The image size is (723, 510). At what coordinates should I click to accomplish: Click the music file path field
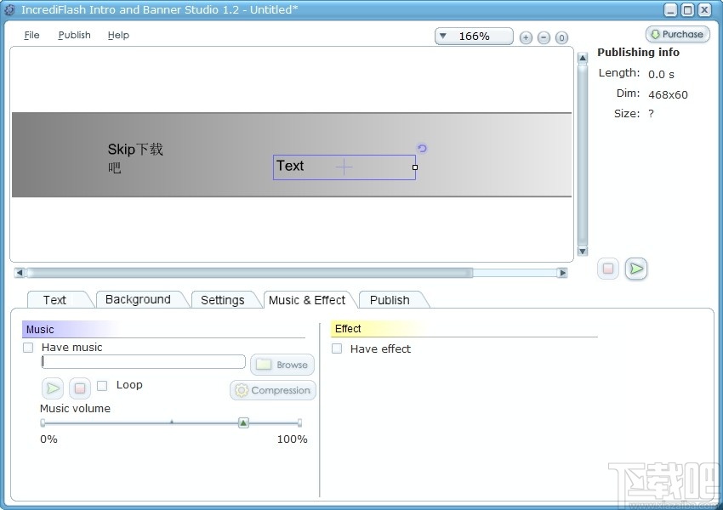tap(143, 361)
